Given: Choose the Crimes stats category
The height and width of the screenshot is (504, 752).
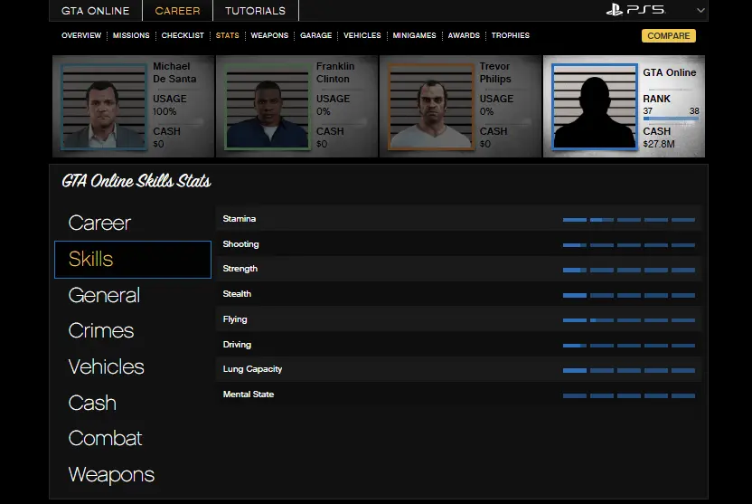Looking at the screenshot, I should click(x=101, y=331).
